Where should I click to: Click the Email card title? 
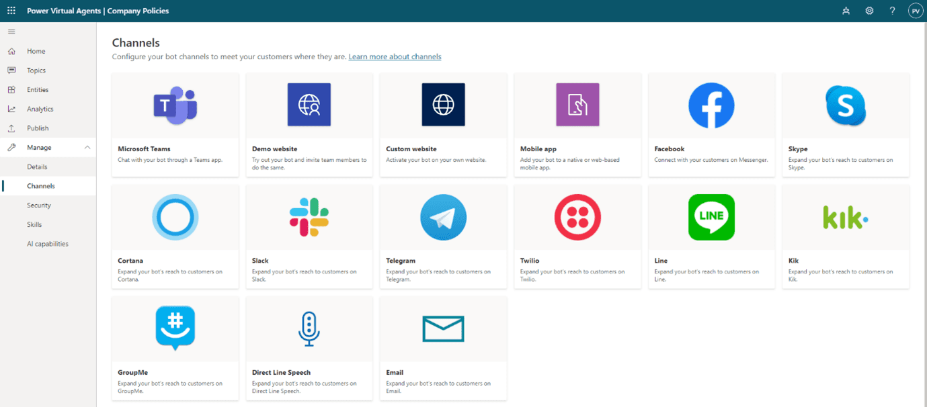point(395,372)
